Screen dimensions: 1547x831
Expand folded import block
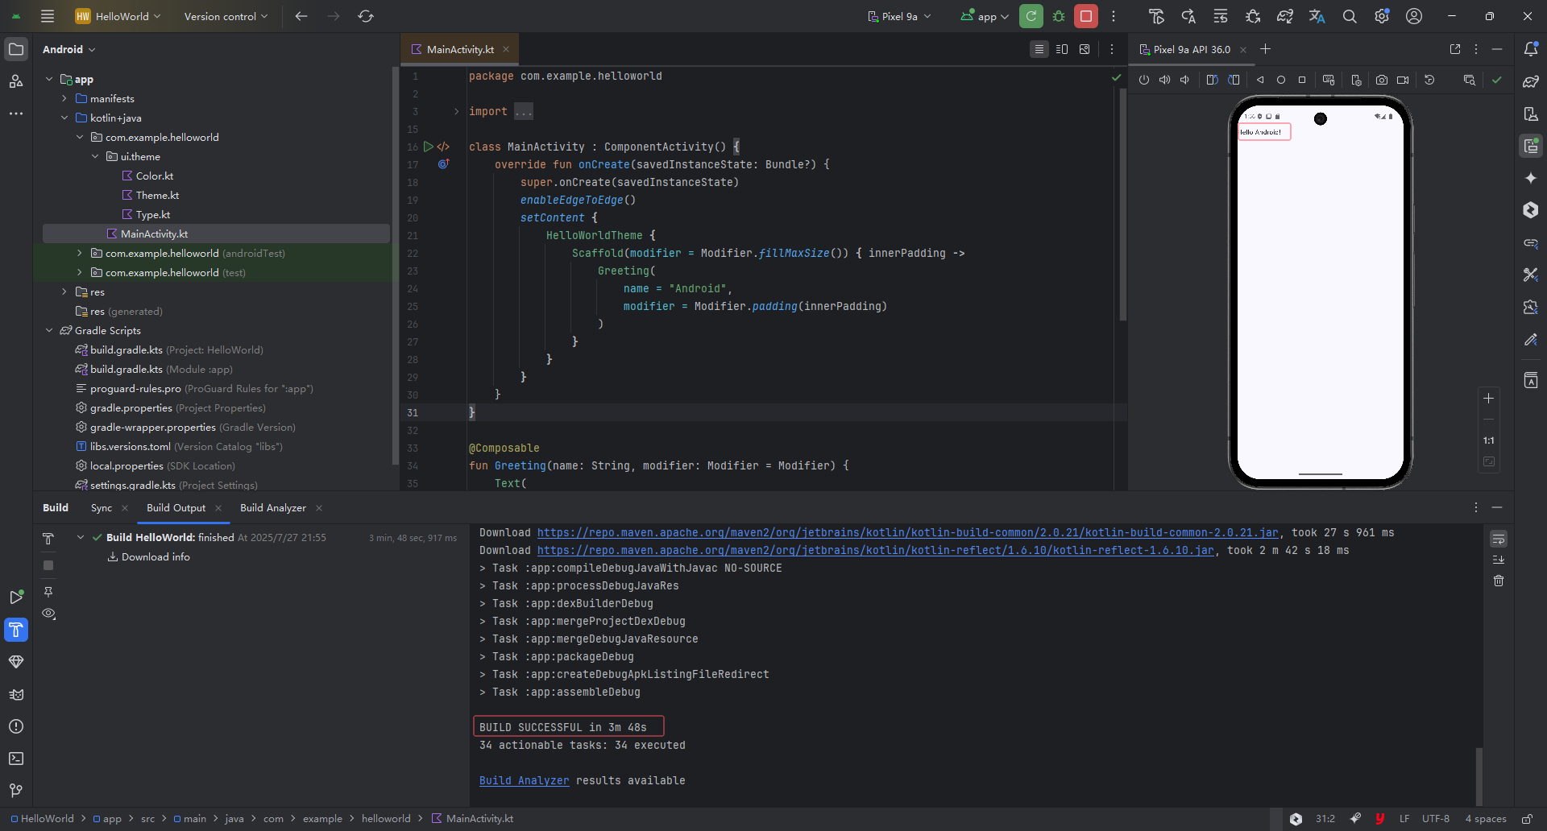point(456,111)
